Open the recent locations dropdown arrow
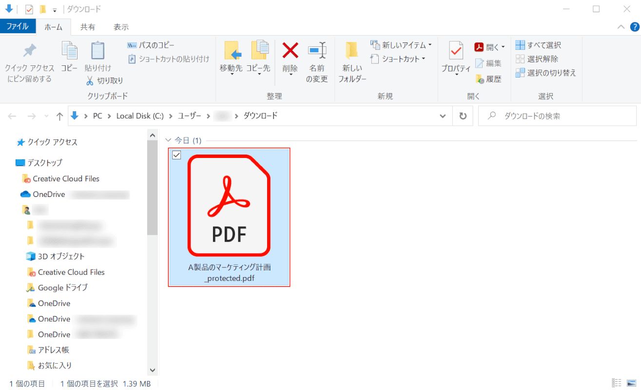Image resolution: width=641 pixels, height=390 pixels. 46,117
